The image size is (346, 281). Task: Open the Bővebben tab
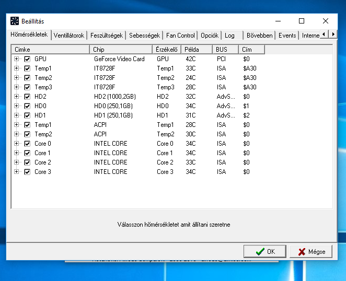click(x=259, y=36)
